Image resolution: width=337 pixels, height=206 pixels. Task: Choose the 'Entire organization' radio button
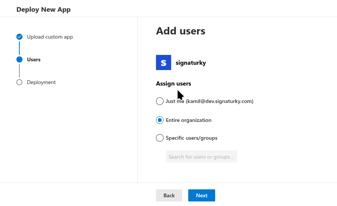coord(160,120)
